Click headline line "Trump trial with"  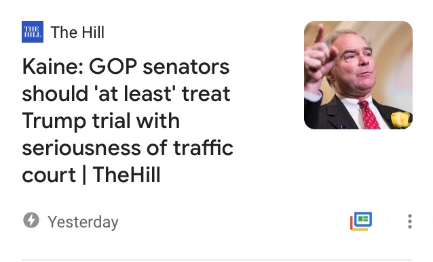tap(101, 121)
